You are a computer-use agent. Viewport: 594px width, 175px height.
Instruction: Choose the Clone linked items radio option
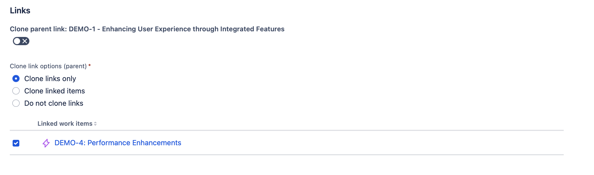[x=16, y=91]
